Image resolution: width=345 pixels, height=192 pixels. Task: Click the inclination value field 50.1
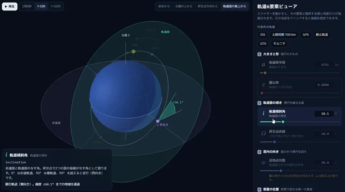tap(324, 114)
